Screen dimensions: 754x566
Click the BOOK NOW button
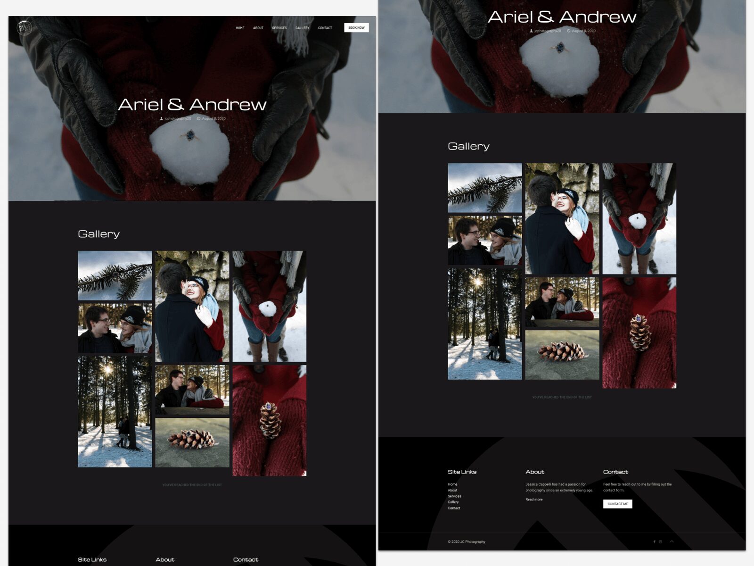356,28
